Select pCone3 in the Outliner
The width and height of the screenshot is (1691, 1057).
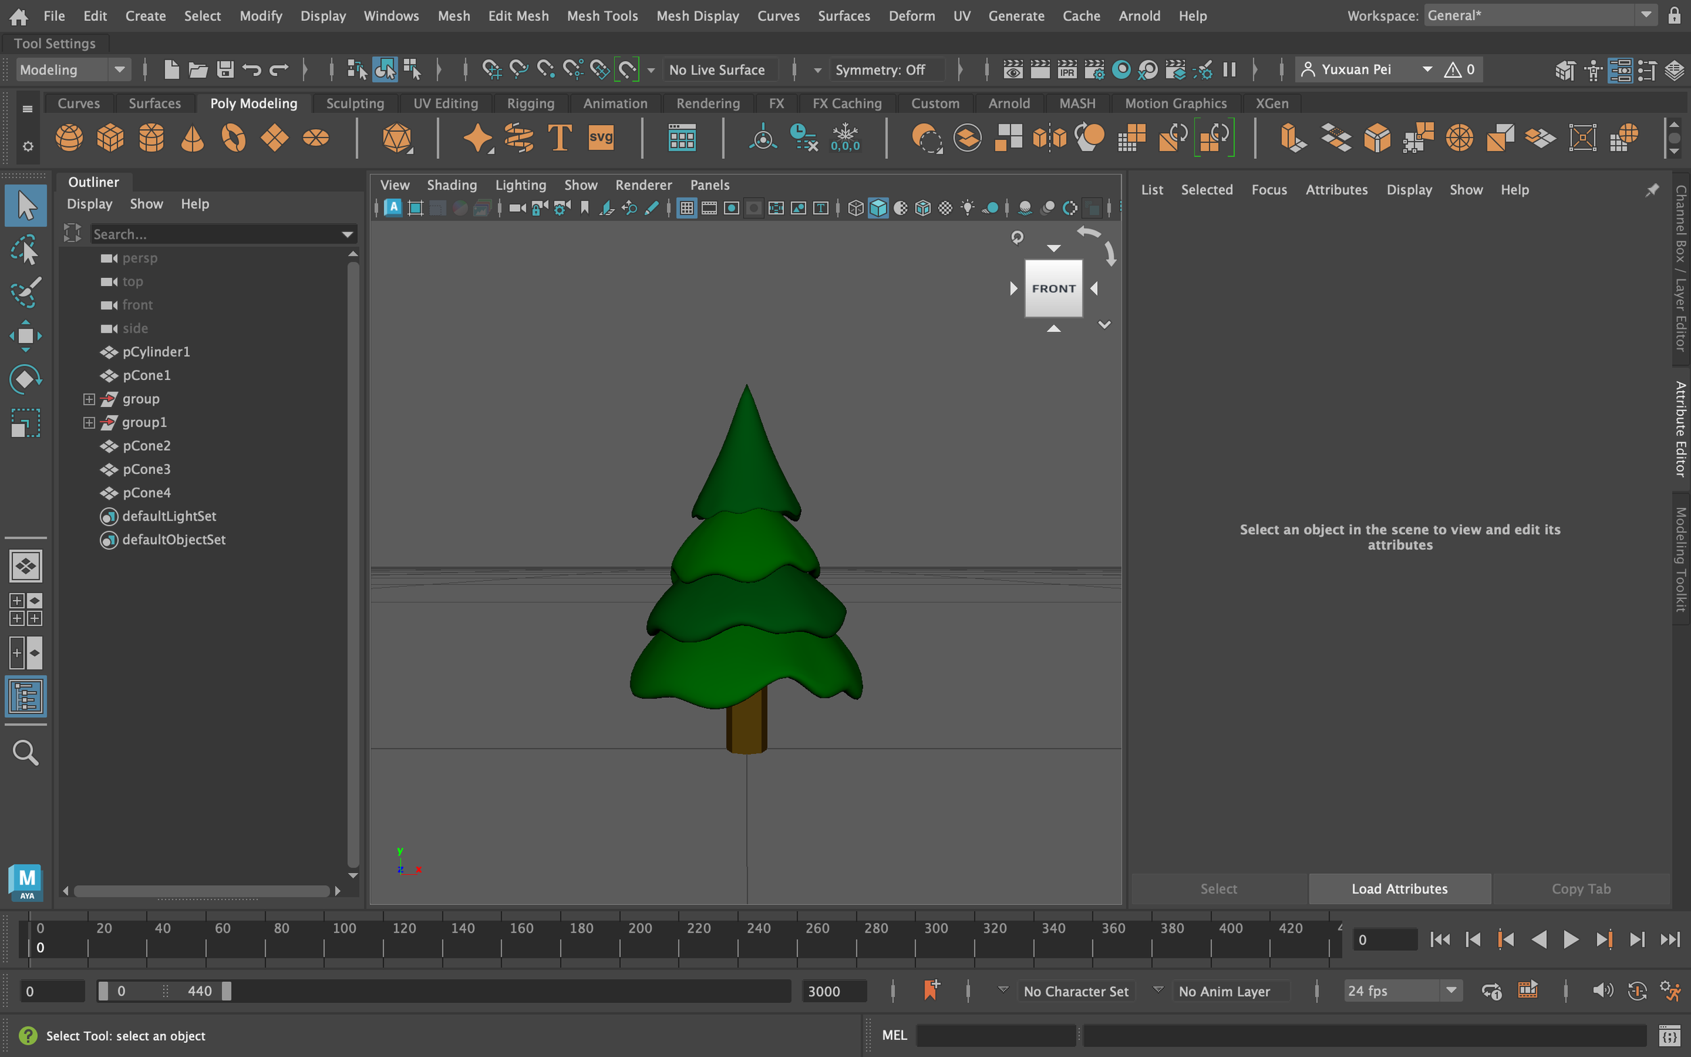(146, 469)
